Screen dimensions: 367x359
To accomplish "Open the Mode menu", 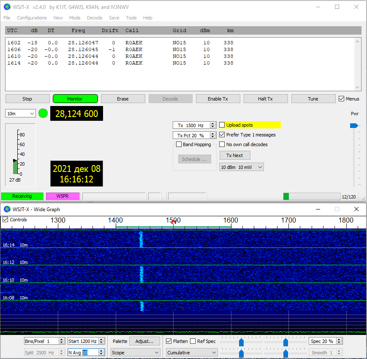I will 75,18.
